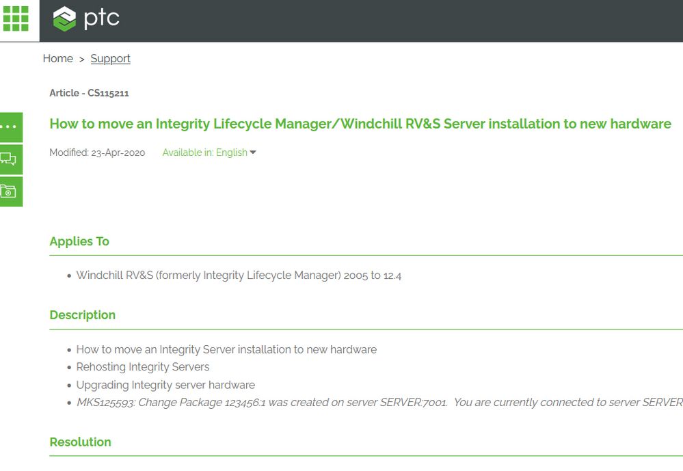Click the caret arrow beside English

tap(253, 152)
